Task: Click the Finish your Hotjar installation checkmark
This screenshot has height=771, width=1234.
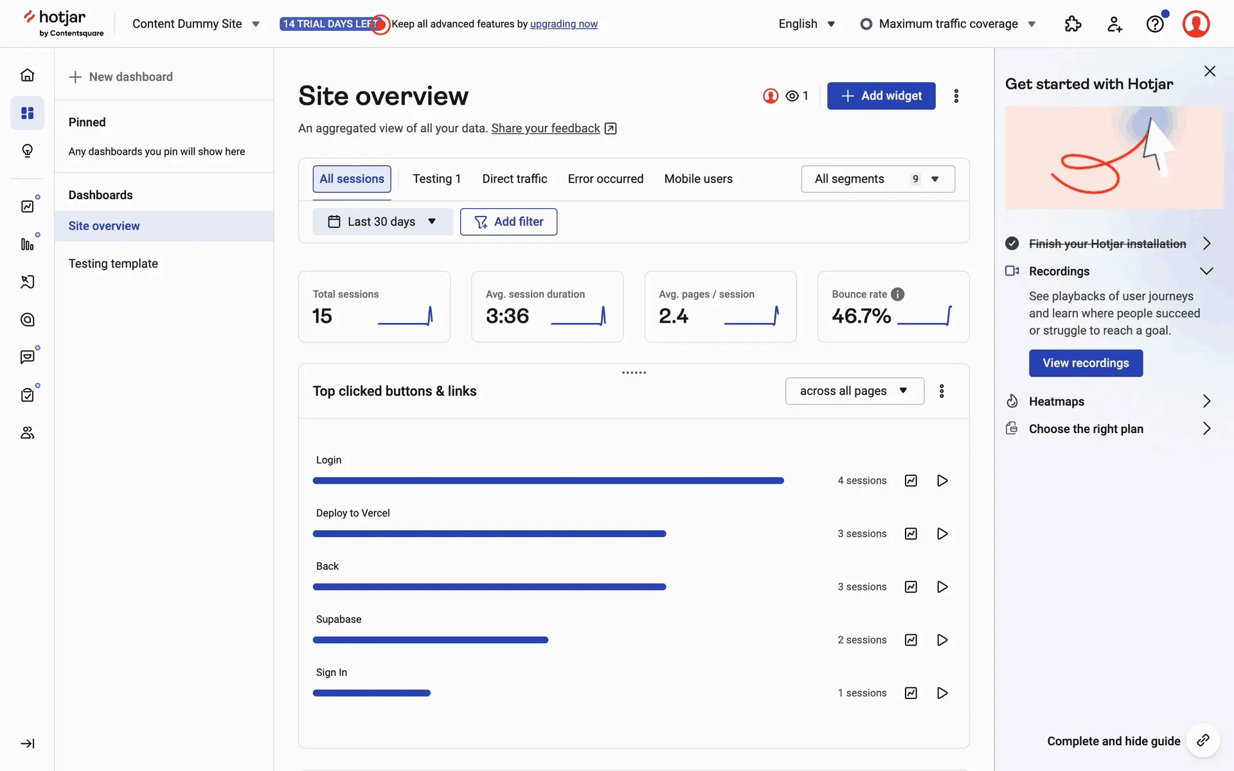Action: [x=1012, y=244]
